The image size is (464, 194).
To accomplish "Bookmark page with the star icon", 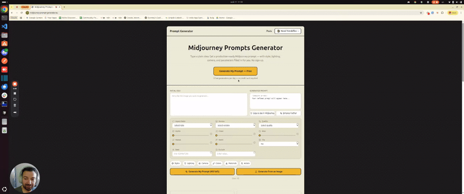I will 421,13.
